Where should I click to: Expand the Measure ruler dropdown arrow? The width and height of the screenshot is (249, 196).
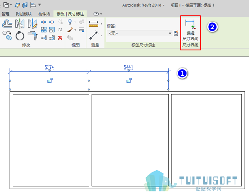102,24
